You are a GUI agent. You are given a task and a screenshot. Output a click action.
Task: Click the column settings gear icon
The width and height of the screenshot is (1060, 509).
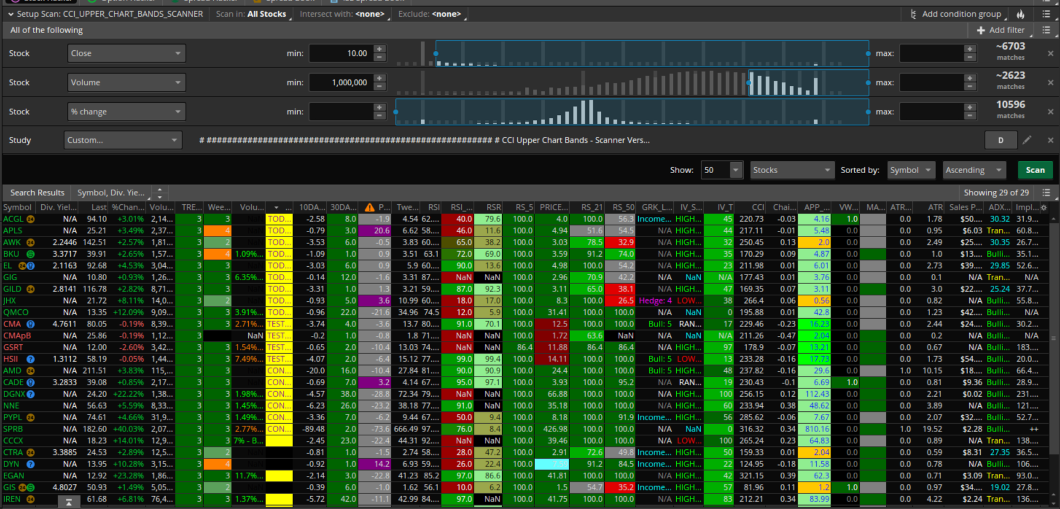point(1044,208)
